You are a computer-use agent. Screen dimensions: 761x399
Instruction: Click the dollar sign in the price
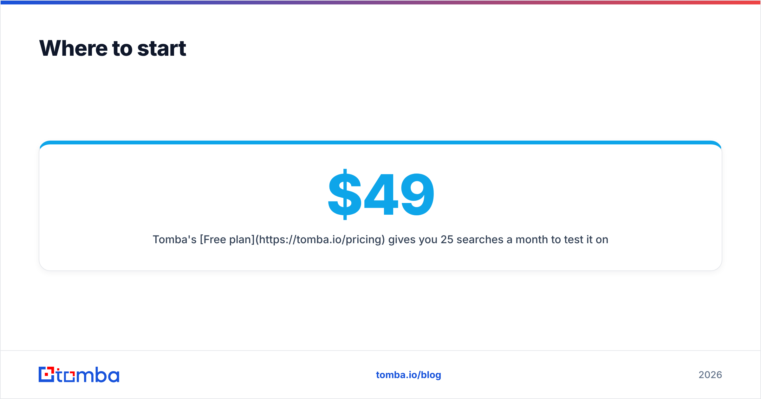pyautogui.click(x=345, y=194)
